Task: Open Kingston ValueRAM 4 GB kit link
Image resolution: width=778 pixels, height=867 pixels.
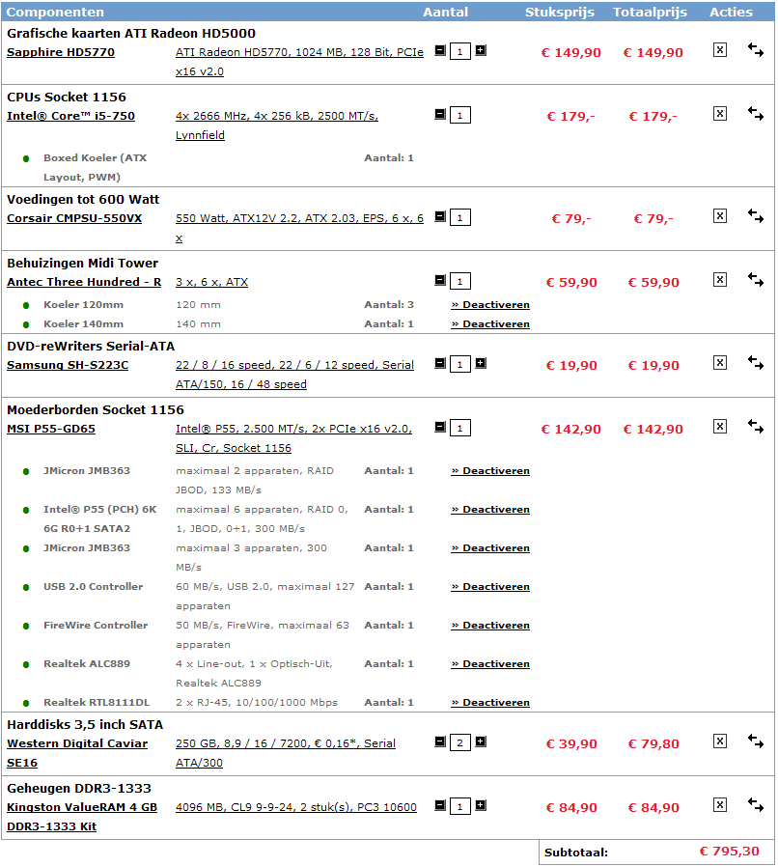Action: pos(82,817)
